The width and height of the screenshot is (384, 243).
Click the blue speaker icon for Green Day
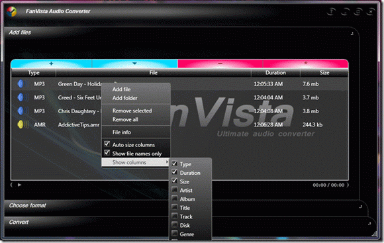click(x=23, y=84)
